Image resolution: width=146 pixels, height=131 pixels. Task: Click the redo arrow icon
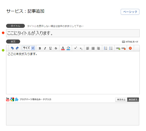17,48
